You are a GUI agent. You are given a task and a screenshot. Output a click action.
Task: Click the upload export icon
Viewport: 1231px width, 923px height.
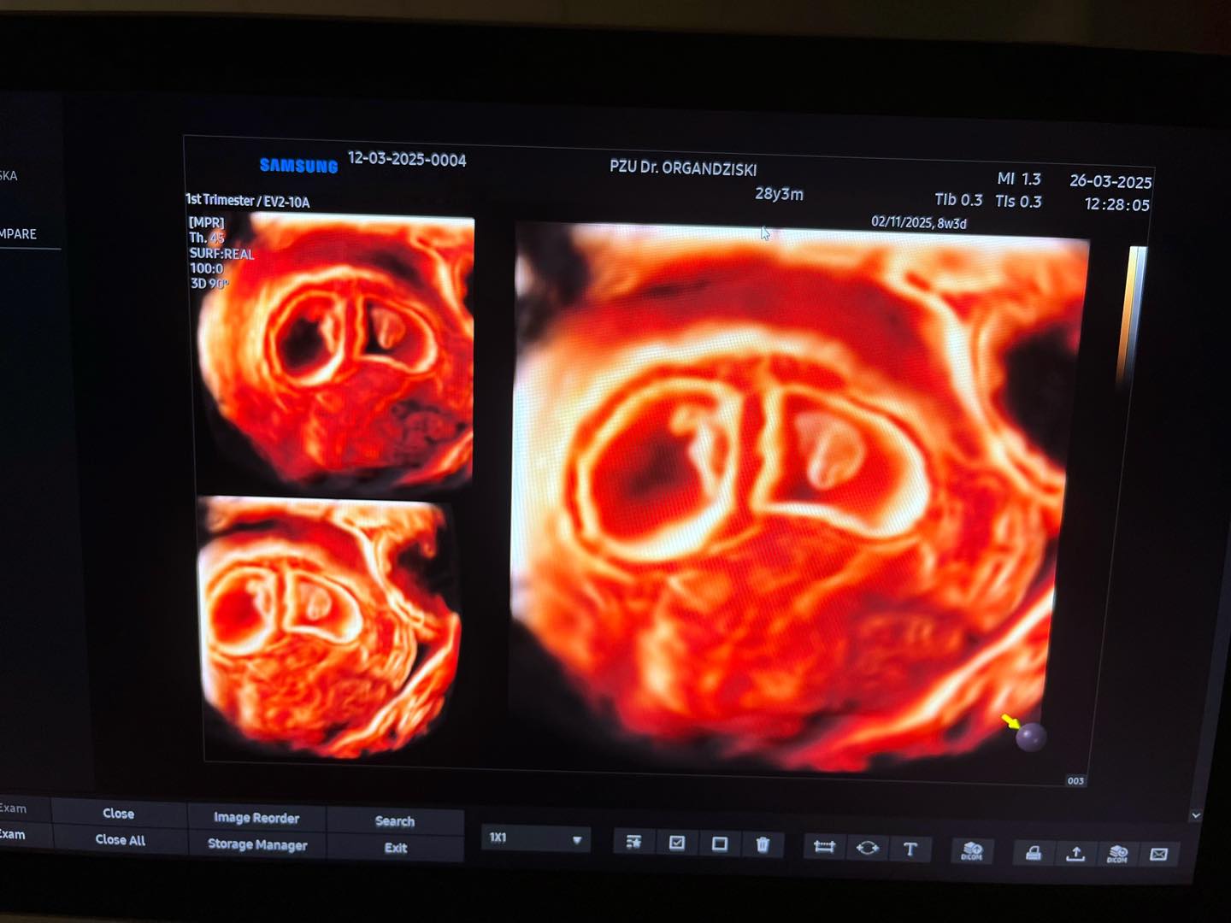coord(1075,853)
